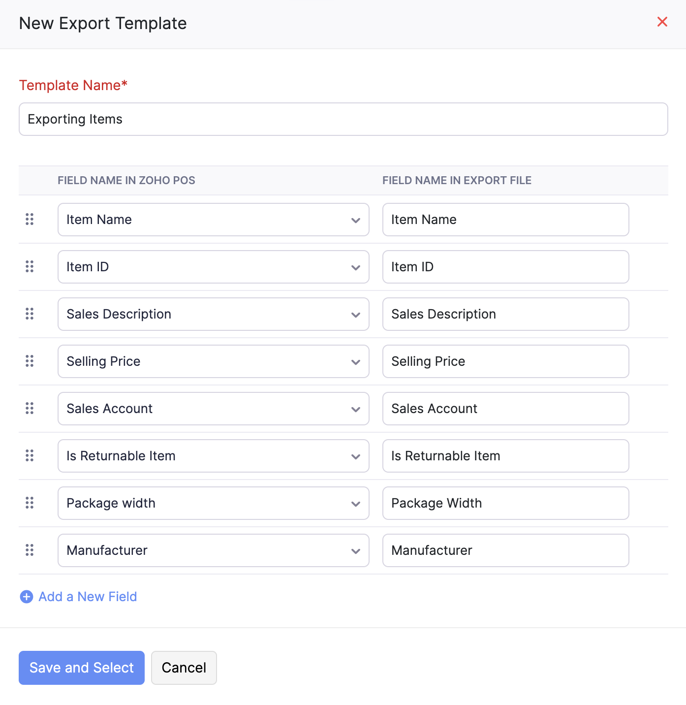The width and height of the screenshot is (686, 705).
Task: Close the New Export Template dialog
Action: pyautogui.click(x=662, y=22)
